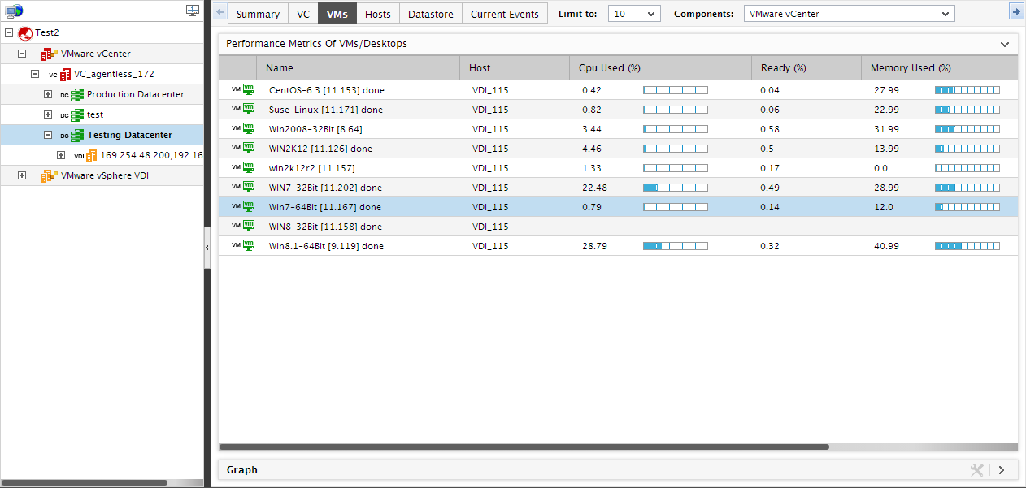This screenshot has height=488, width=1026.
Task: Expand the 169.254.48.200 VDI node
Action: point(61,155)
